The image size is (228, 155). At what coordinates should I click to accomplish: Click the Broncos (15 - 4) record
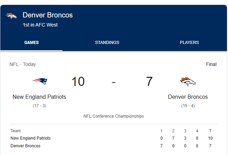188,106
